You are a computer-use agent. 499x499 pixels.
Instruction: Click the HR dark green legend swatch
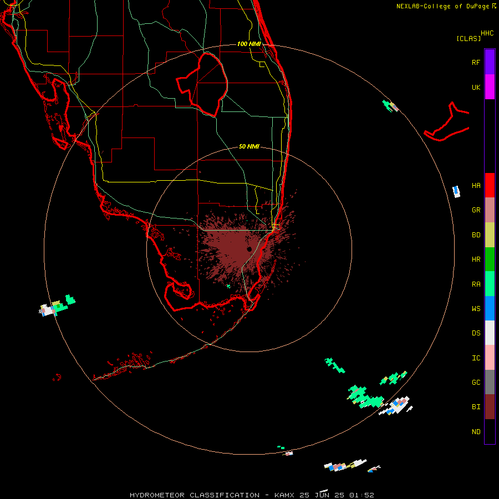pos(490,259)
